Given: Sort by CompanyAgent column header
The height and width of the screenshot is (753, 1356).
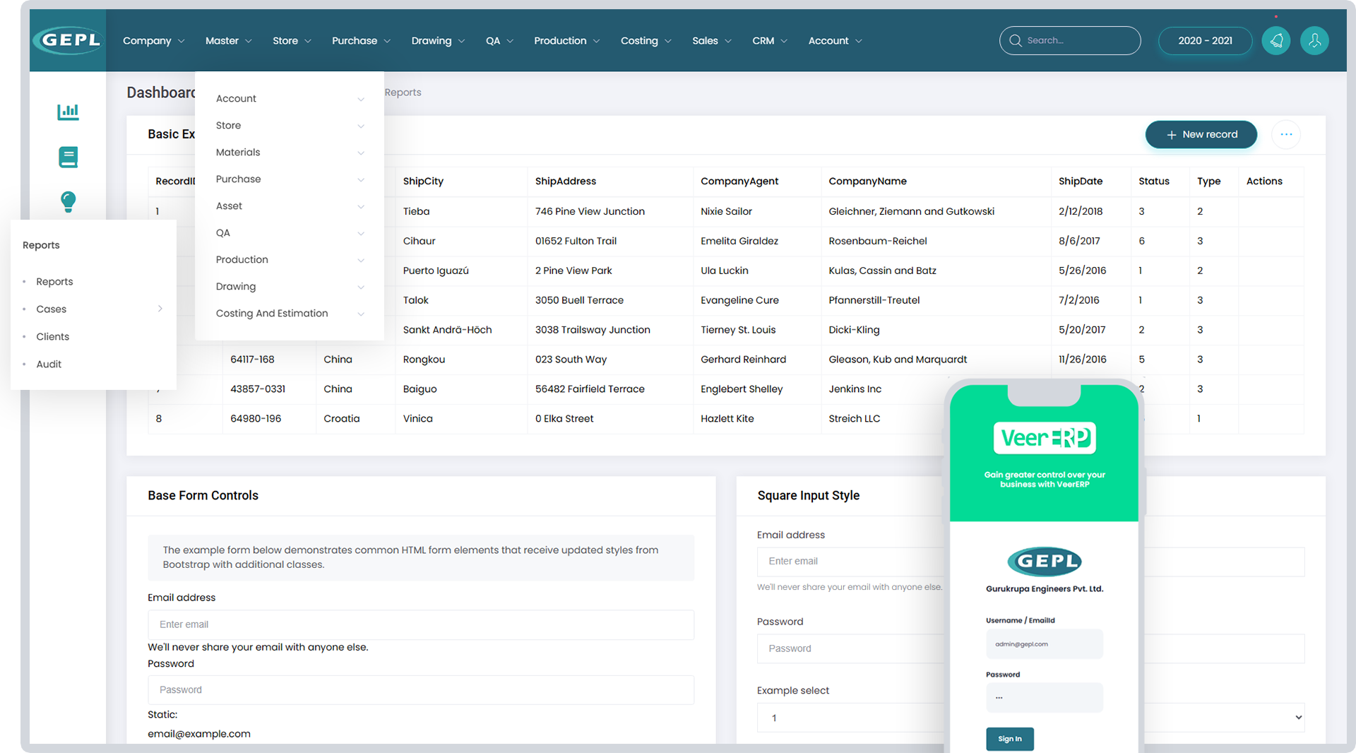Looking at the screenshot, I should click(x=739, y=181).
